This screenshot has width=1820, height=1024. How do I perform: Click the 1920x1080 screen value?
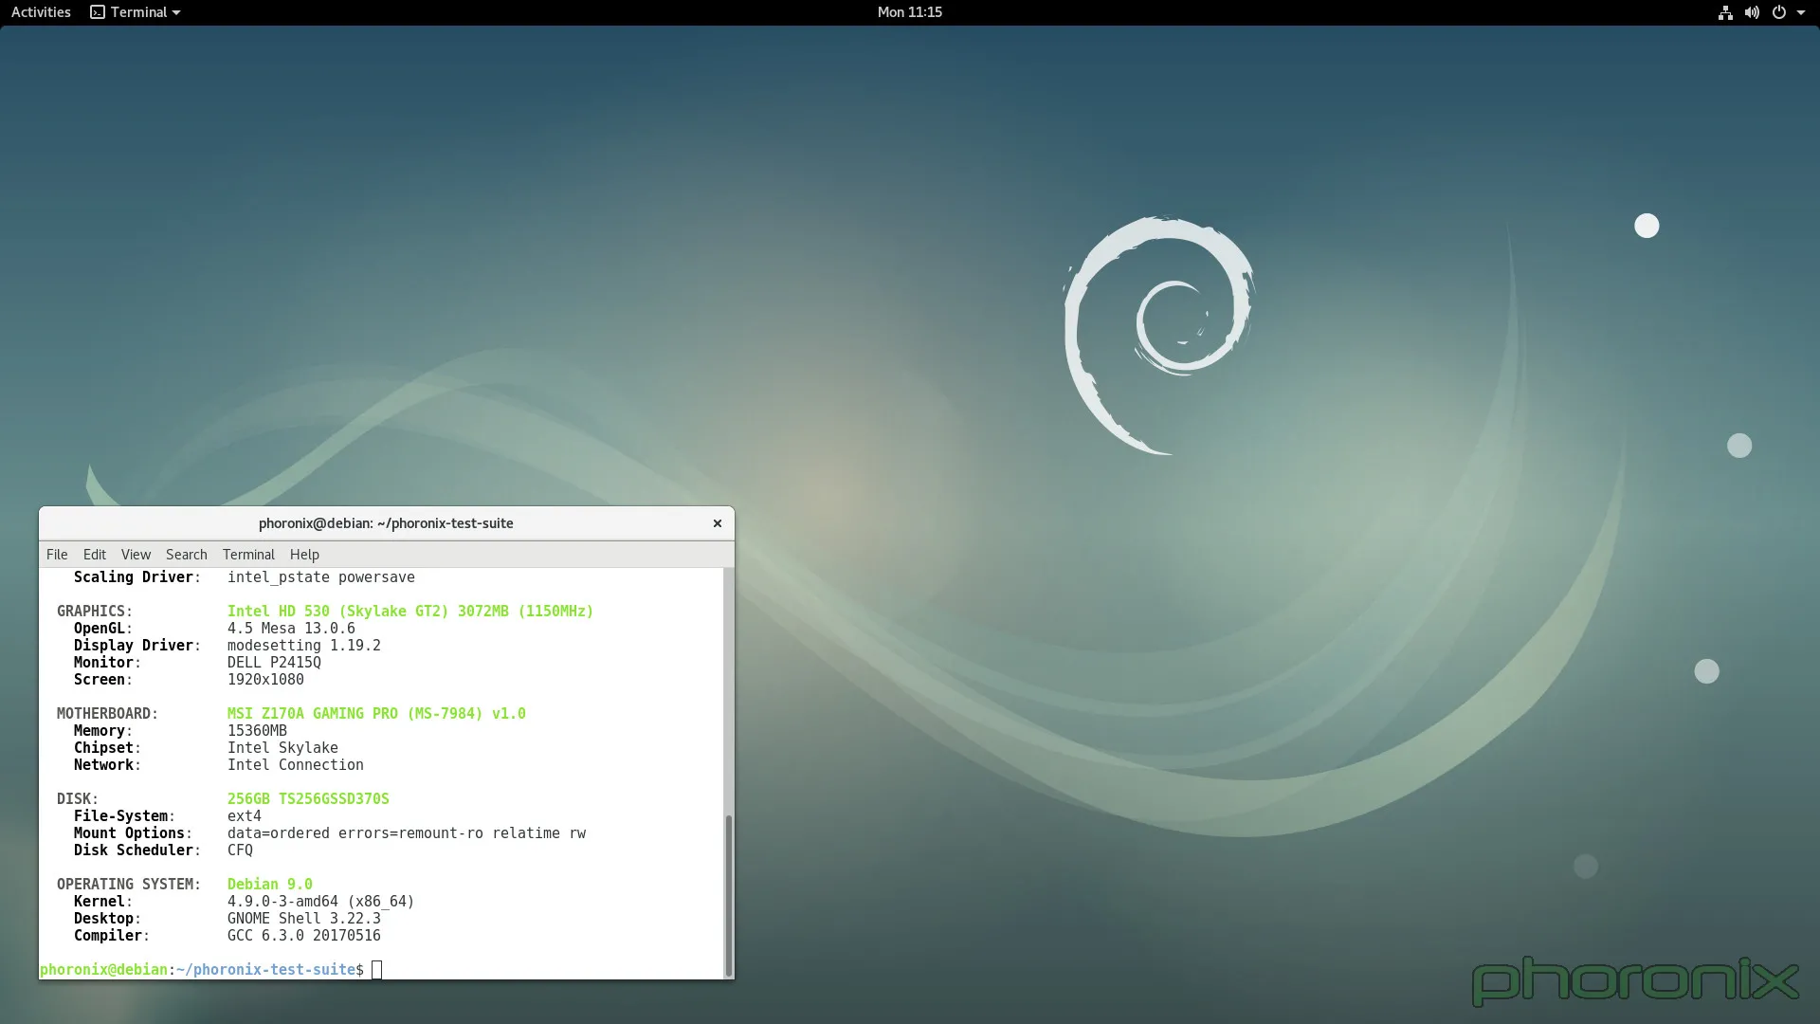pyautogui.click(x=265, y=680)
